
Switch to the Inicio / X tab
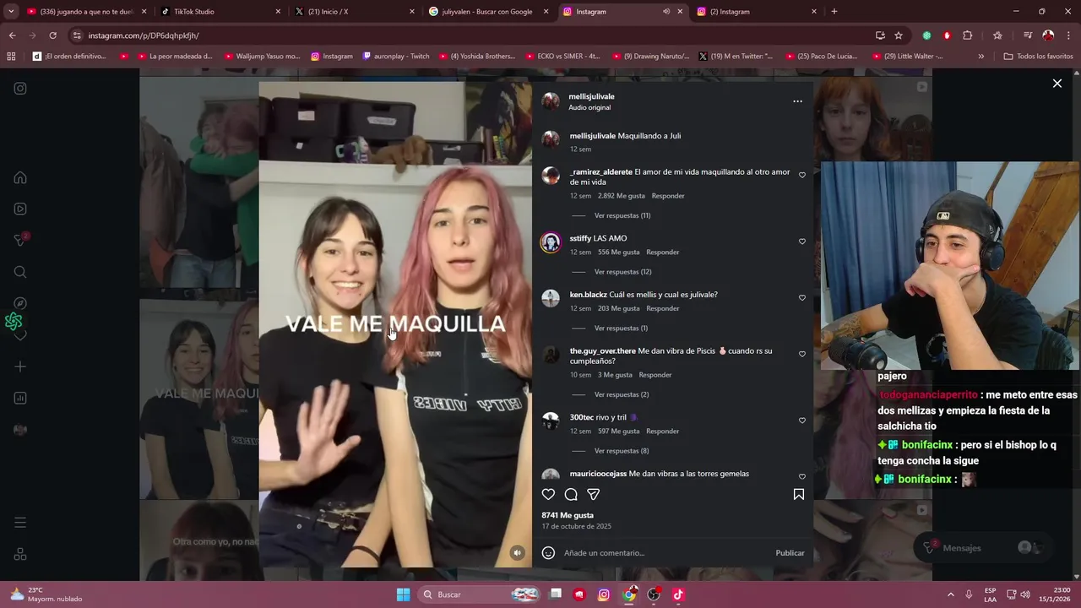point(355,12)
